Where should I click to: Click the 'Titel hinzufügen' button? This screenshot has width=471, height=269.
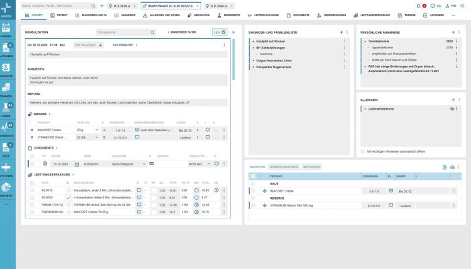(x=88, y=45)
